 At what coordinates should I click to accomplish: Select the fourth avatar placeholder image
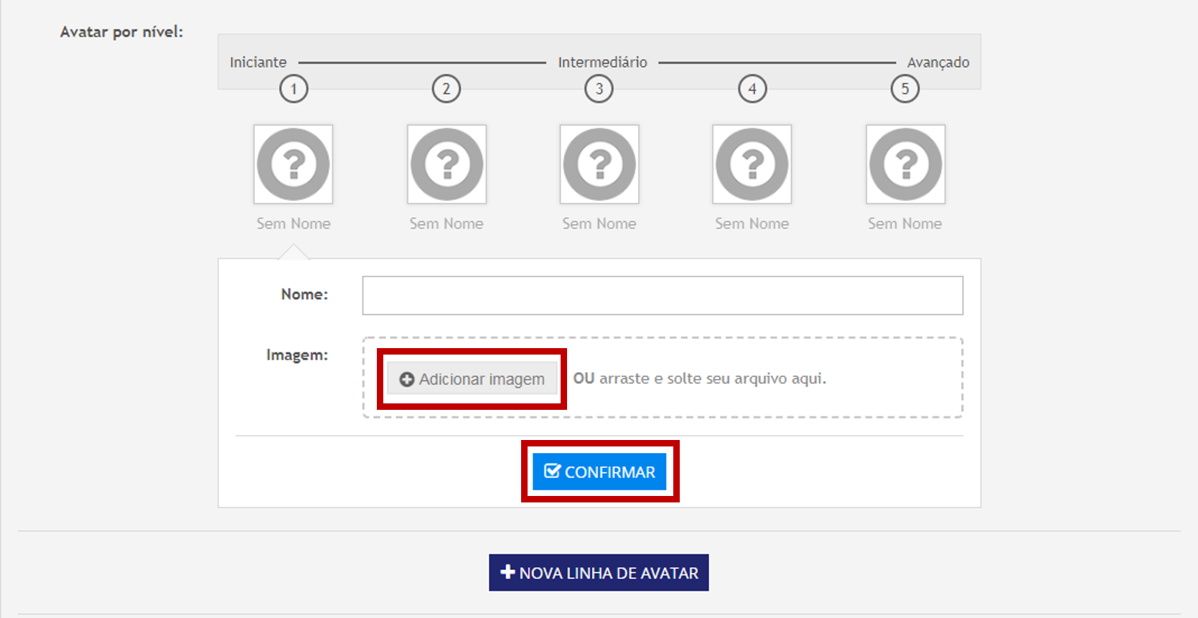(x=752, y=164)
